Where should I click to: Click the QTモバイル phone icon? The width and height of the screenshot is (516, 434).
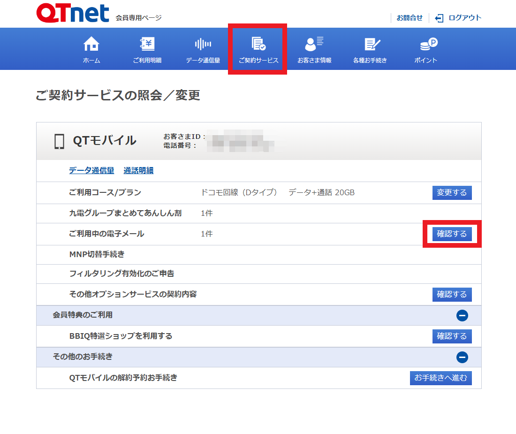click(59, 142)
